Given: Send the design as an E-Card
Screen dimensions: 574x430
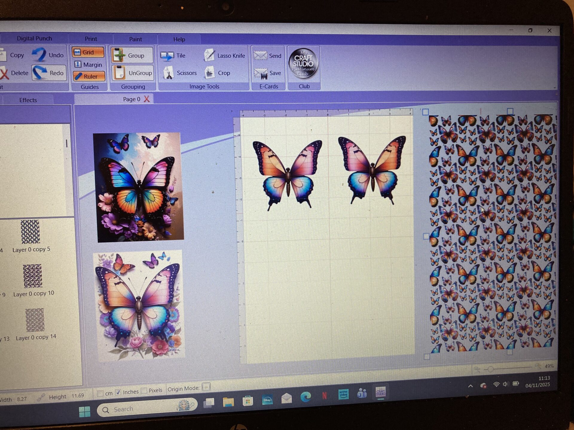Looking at the screenshot, I should tap(268, 56).
